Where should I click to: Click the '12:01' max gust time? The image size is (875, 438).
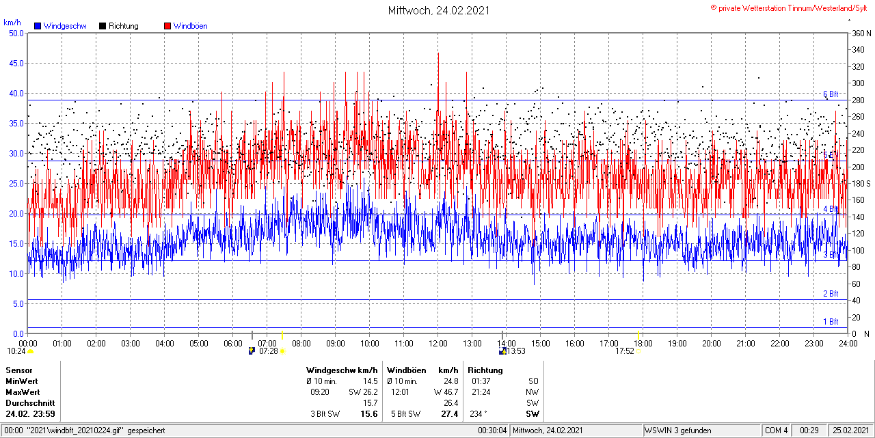(400, 392)
